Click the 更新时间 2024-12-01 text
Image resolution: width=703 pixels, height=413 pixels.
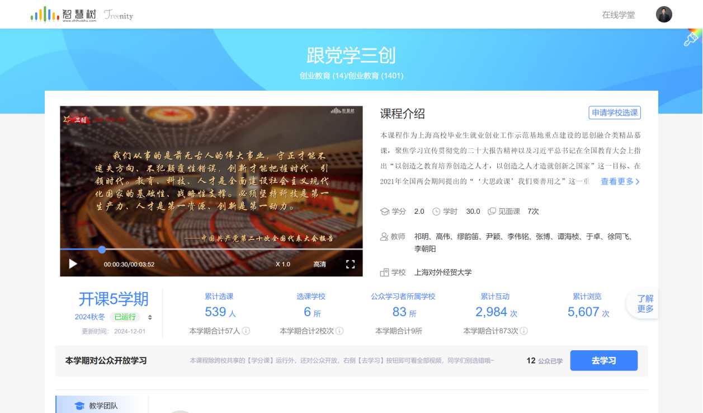click(114, 331)
